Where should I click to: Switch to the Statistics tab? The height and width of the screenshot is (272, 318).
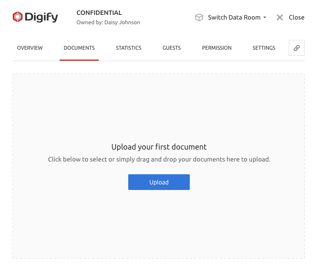click(129, 48)
